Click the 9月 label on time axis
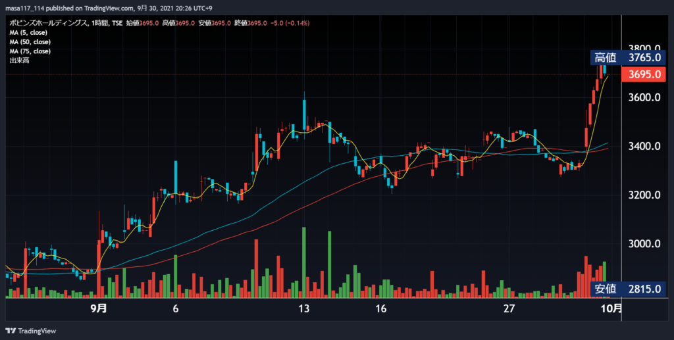 coord(99,308)
